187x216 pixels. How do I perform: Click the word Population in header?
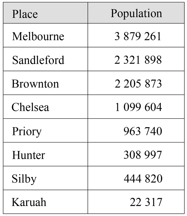[x=136, y=14]
